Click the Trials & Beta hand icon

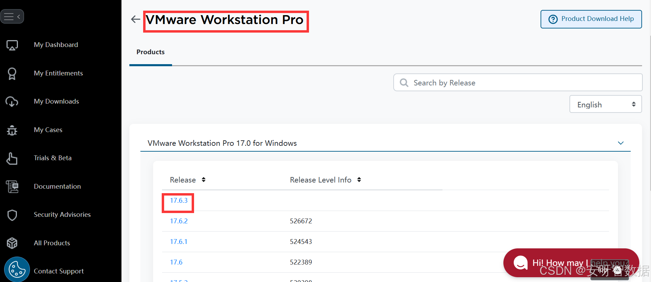click(x=12, y=158)
